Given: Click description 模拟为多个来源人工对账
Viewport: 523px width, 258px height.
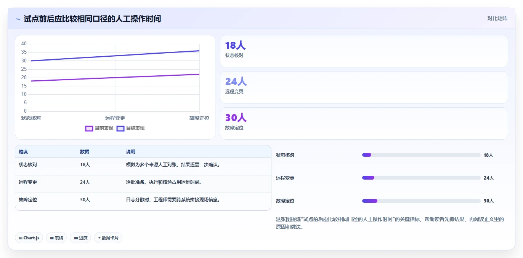Looking at the screenshot, I should 173,165.
